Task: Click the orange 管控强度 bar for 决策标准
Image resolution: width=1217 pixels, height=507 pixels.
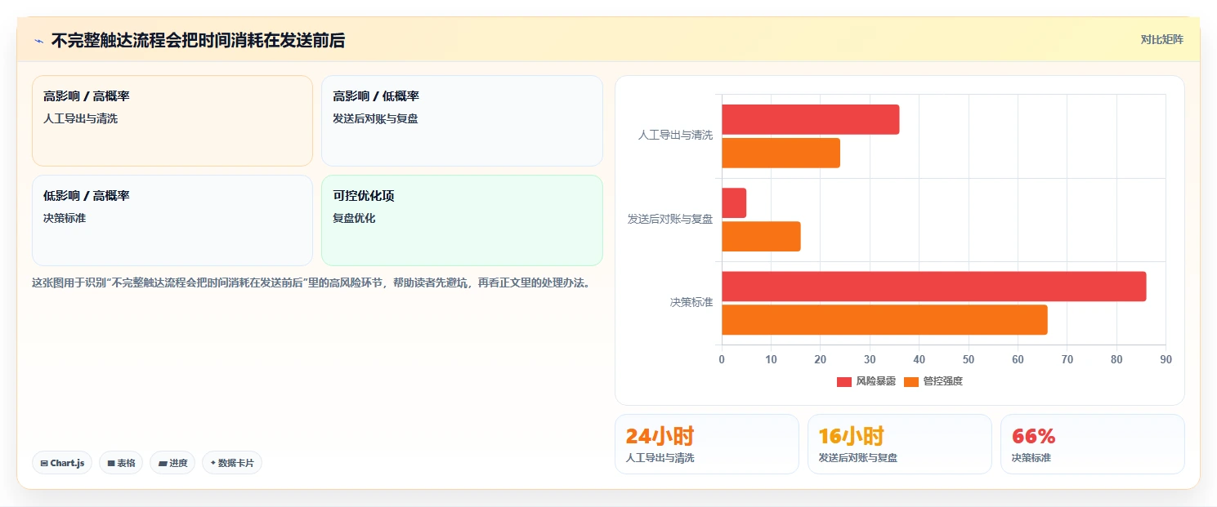Action: 884,320
